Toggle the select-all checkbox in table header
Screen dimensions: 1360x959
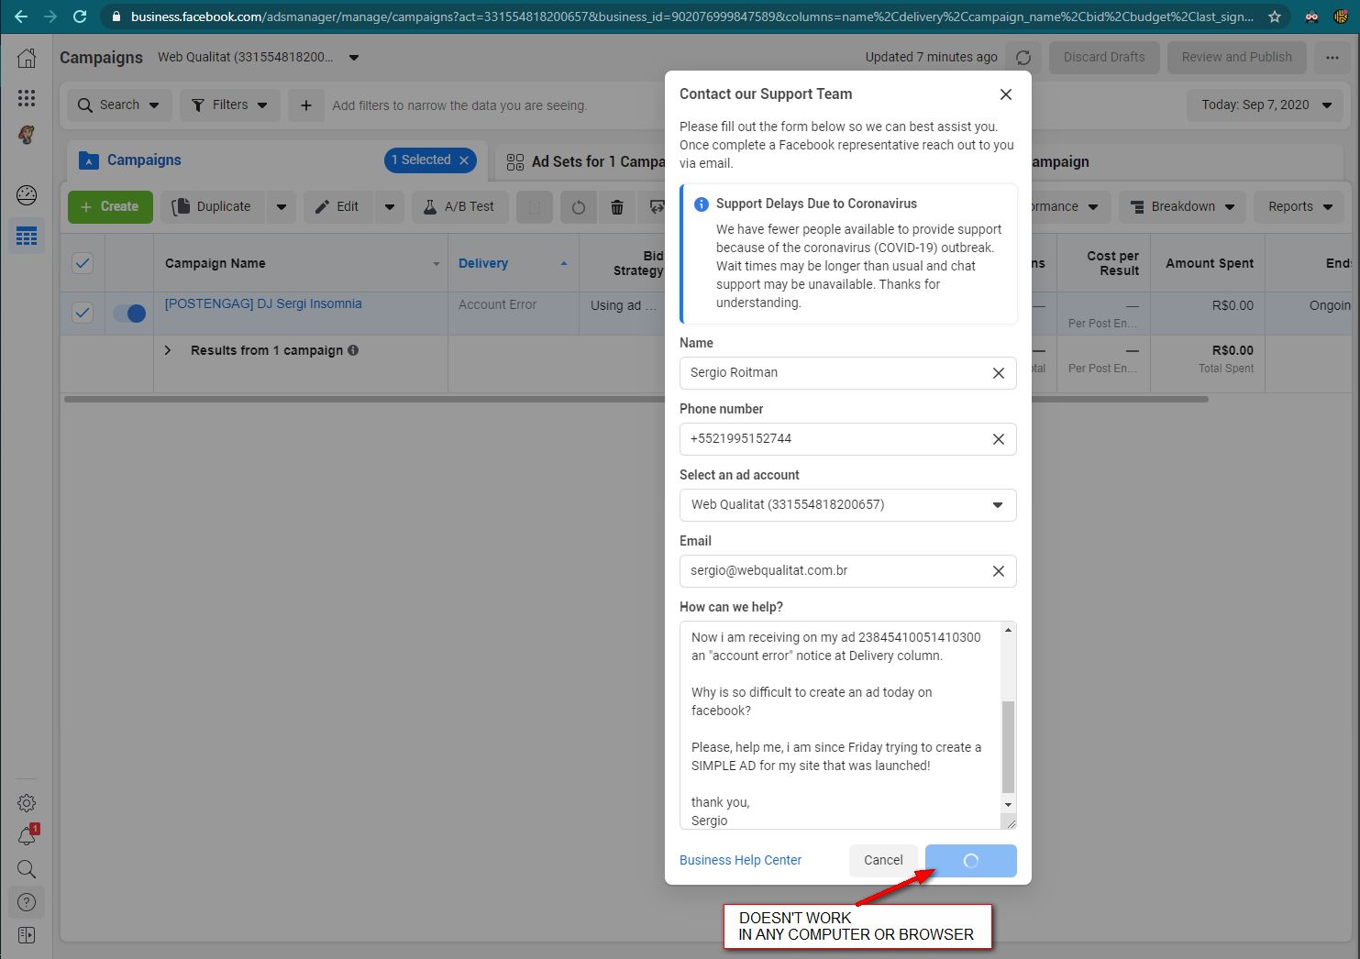click(83, 264)
